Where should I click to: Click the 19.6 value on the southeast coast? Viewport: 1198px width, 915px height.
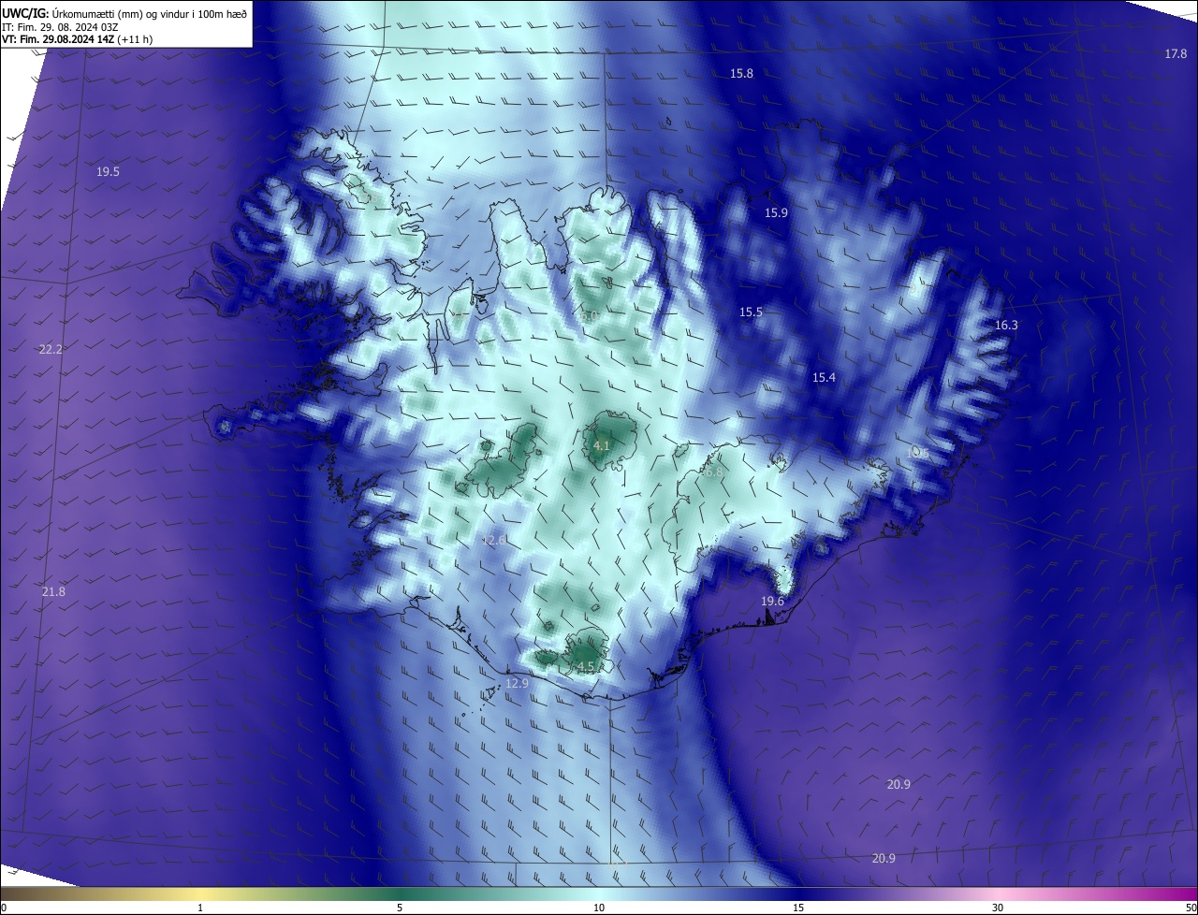click(x=772, y=602)
